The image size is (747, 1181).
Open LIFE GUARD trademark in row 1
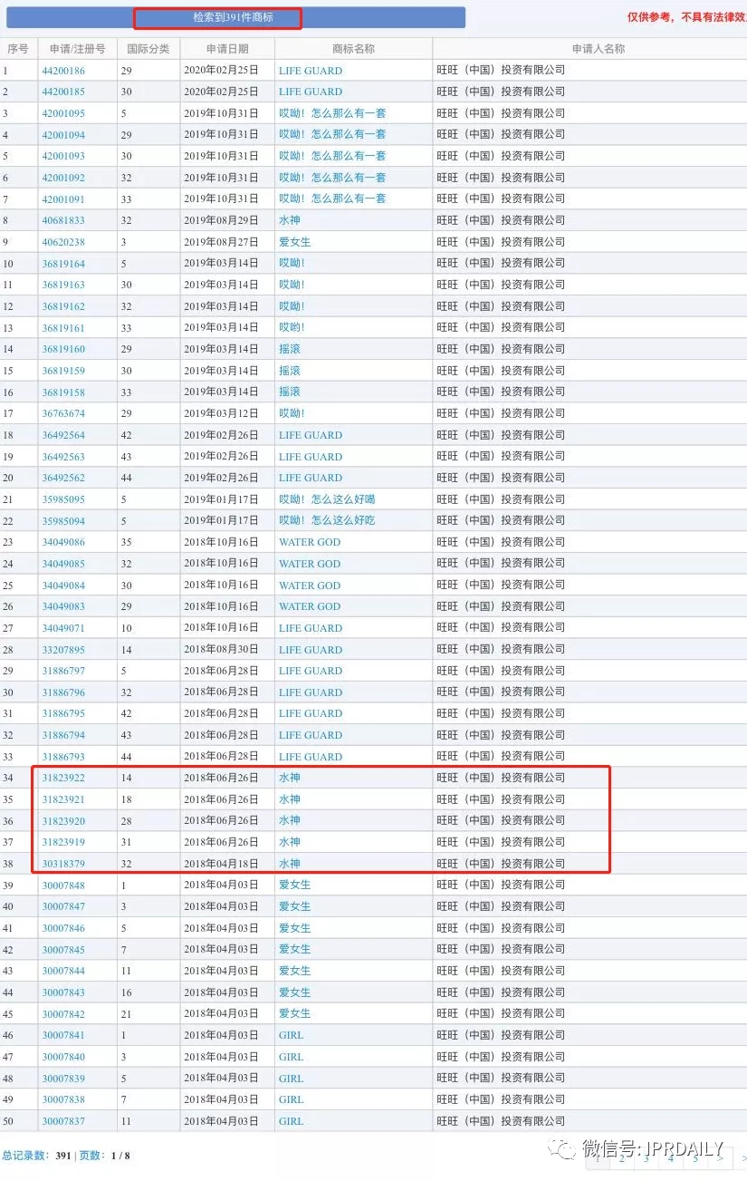point(311,71)
